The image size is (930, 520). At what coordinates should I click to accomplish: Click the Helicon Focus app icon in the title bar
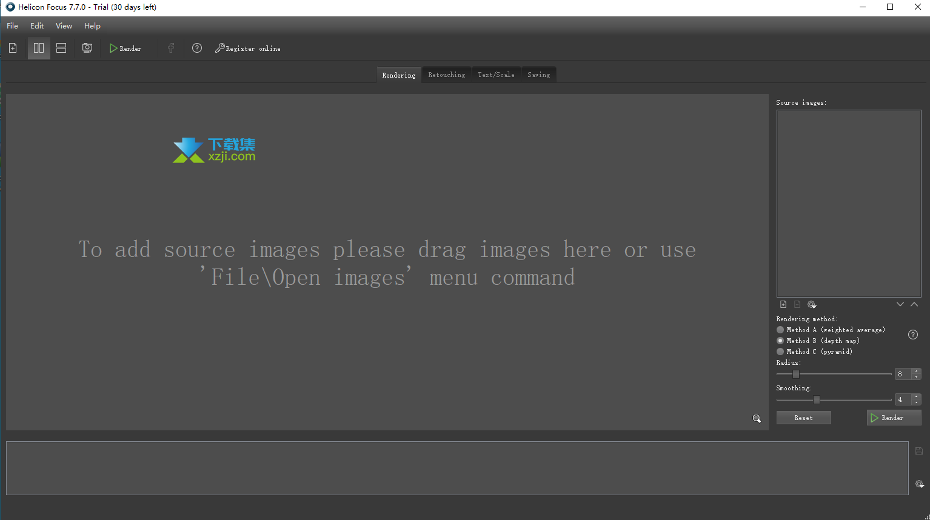coord(10,7)
